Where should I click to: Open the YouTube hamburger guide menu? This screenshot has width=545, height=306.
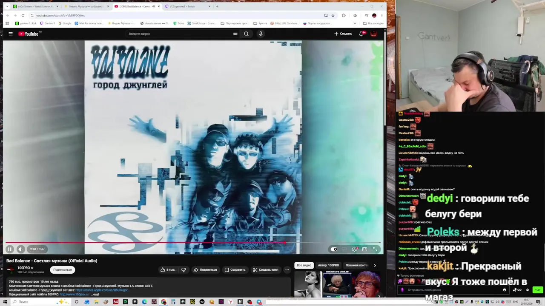pyautogui.click(x=11, y=34)
